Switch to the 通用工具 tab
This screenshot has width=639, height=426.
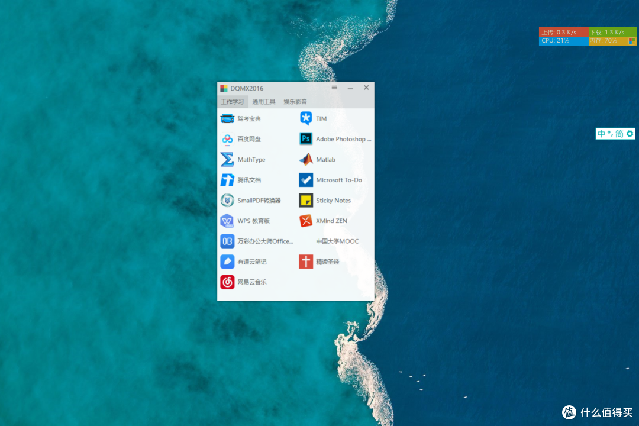point(264,102)
